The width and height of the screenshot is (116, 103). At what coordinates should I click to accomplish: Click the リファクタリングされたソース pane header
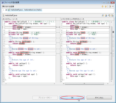click(72, 19)
